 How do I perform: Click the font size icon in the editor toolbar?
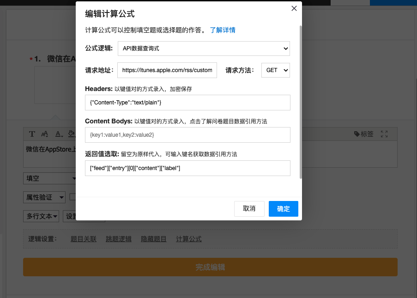pyautogui.click(x=44, y=134)
